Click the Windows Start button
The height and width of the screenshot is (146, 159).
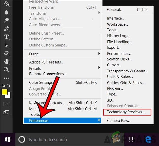[x=8, y=139]
